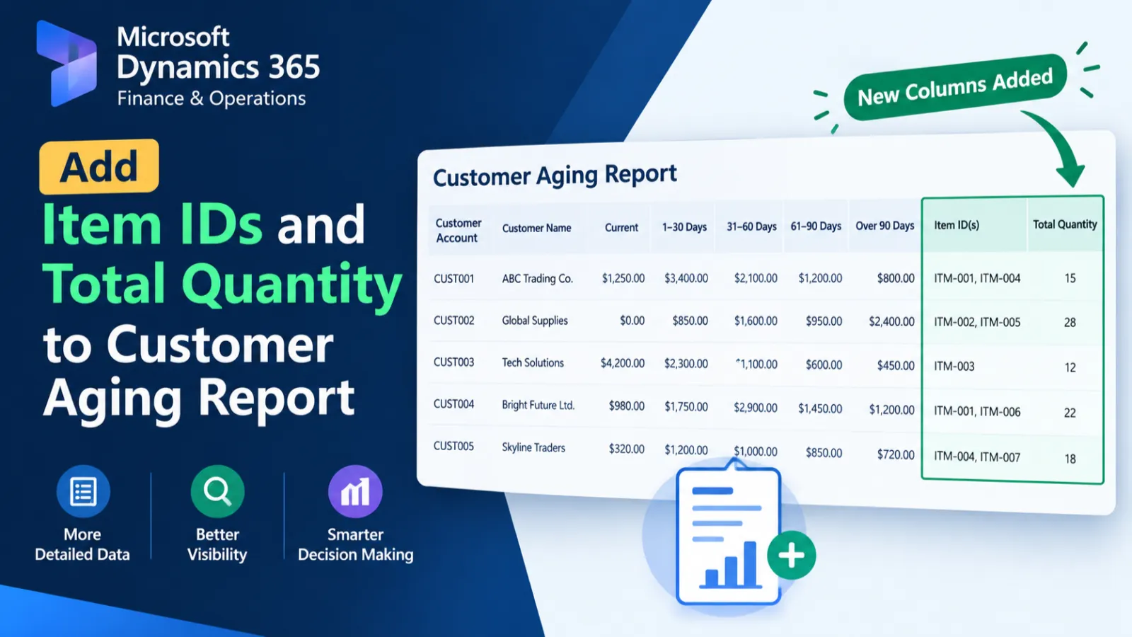Select the CUST005 account cell
1132x637 pixels.
pyautogui.click(x=454, y=446)
